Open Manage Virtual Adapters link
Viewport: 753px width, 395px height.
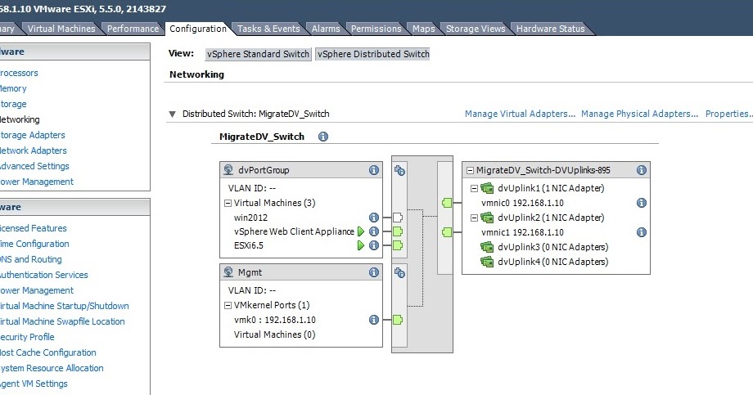[520, 114]
